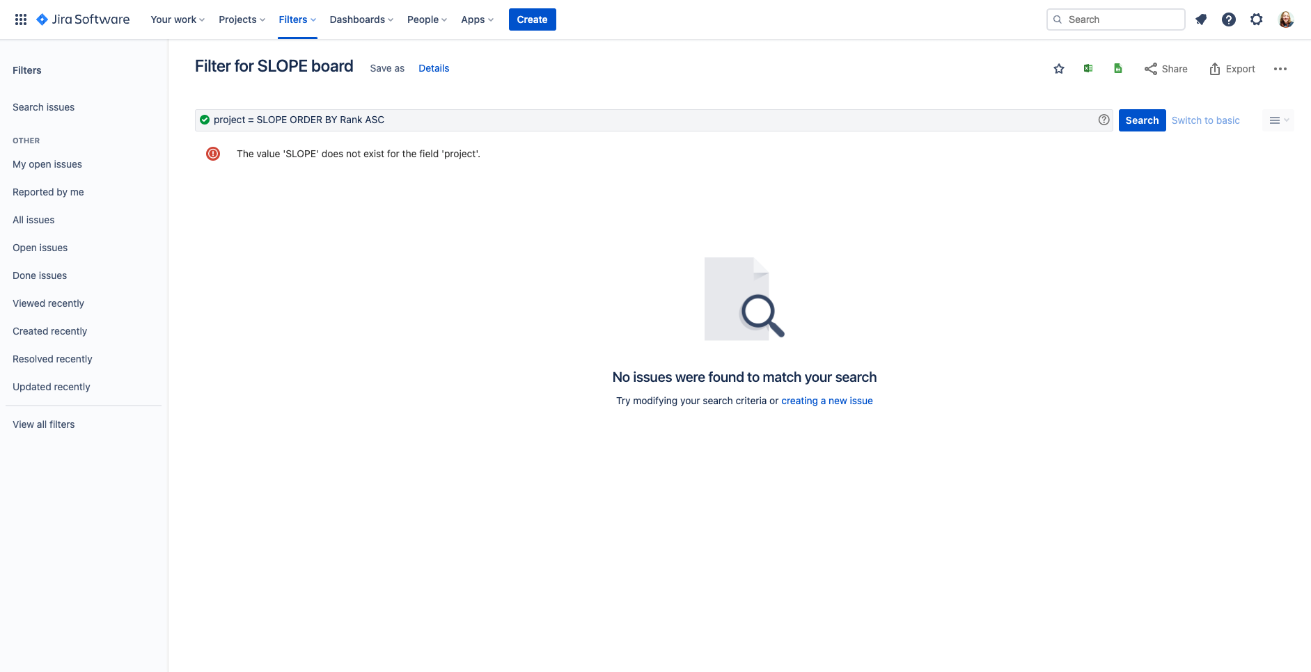Select Resolved recently filter
1311x672 pixels.
pyautogui.click(x=52, y=359)
